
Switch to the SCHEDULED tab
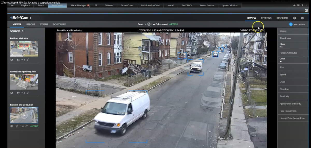(59, 24)
